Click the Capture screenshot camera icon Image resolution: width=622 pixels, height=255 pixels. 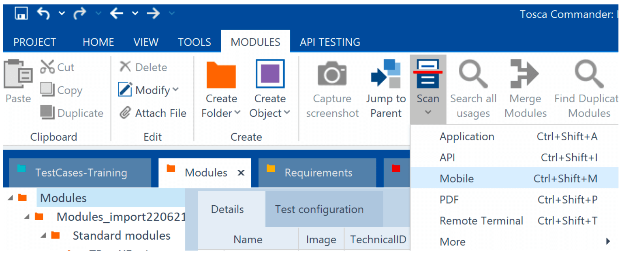point(332,74)
